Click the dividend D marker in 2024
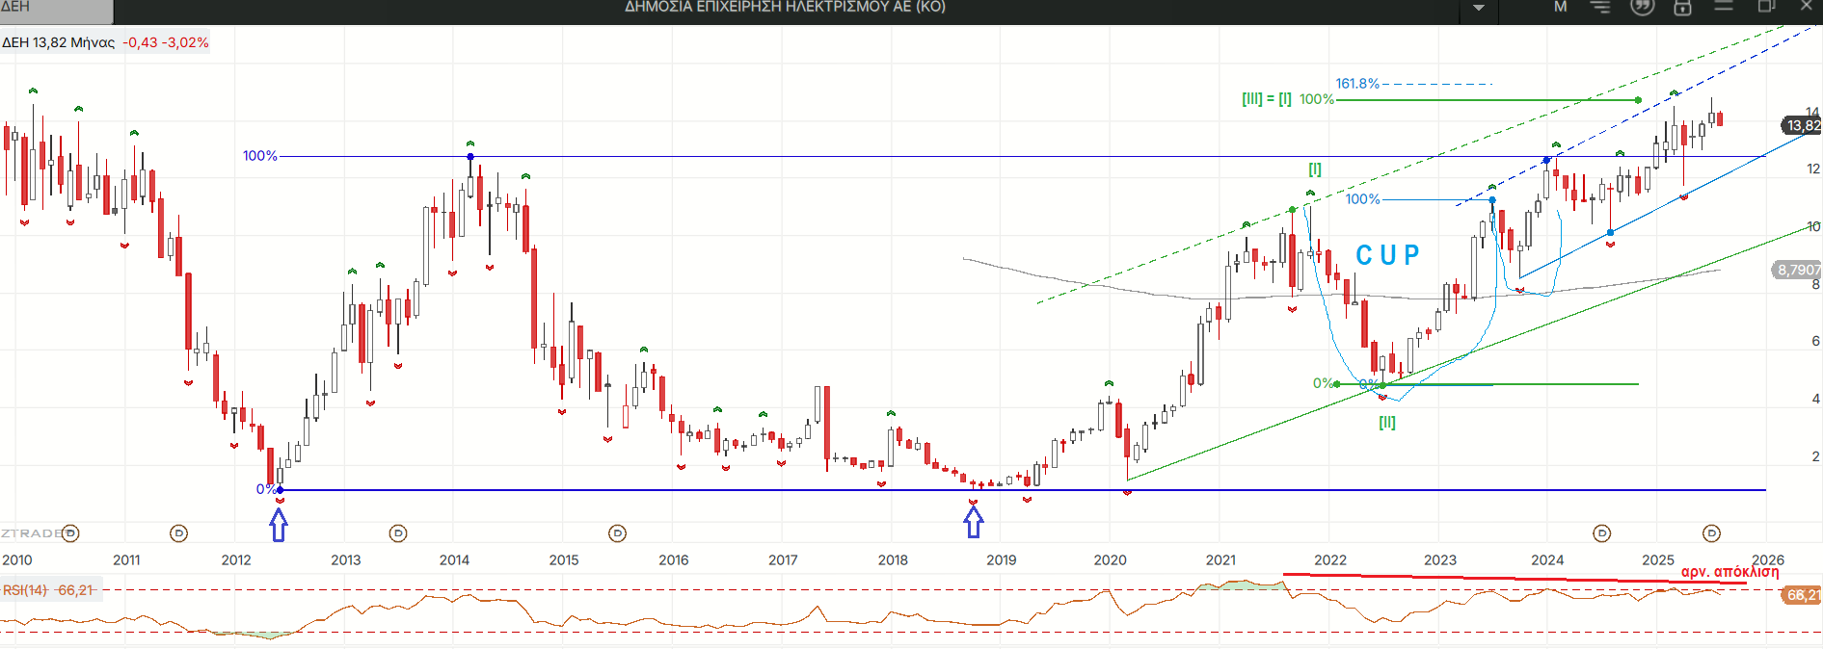Image resolution: width=1823 pixels, height=649 pixels. click(x=1601, y=533)
